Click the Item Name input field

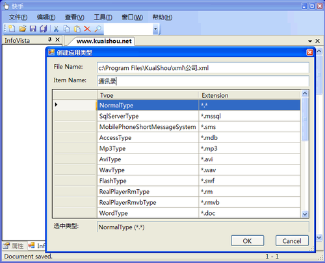coord(203,81)
